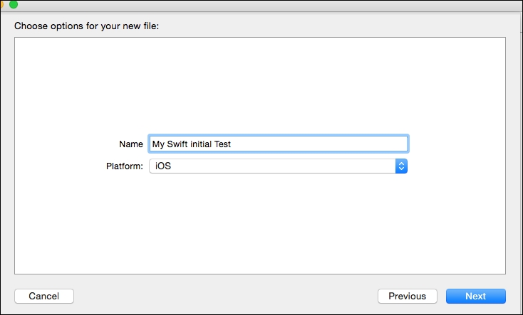Click the Next button

click(476, 296)
